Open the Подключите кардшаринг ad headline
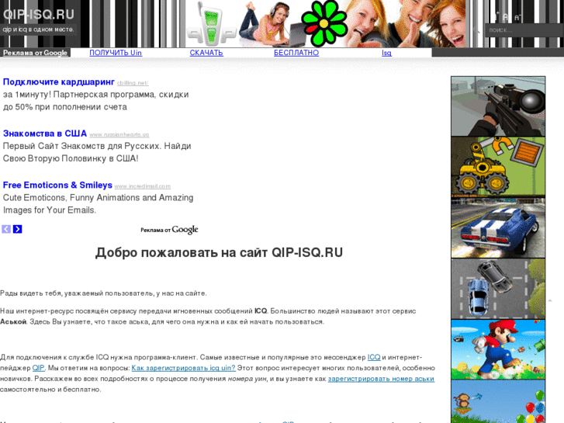This screenshot has width=564, height=423. click(59, 82)
